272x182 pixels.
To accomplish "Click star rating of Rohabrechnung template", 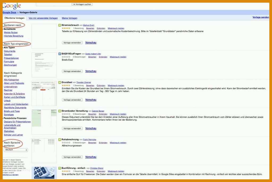I will click(66, 143).
